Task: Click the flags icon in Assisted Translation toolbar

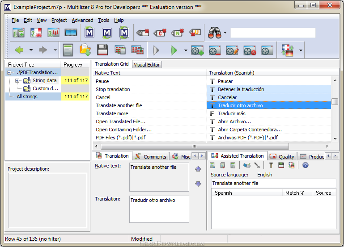Action: pyautogui.click(x=291, y=165)
